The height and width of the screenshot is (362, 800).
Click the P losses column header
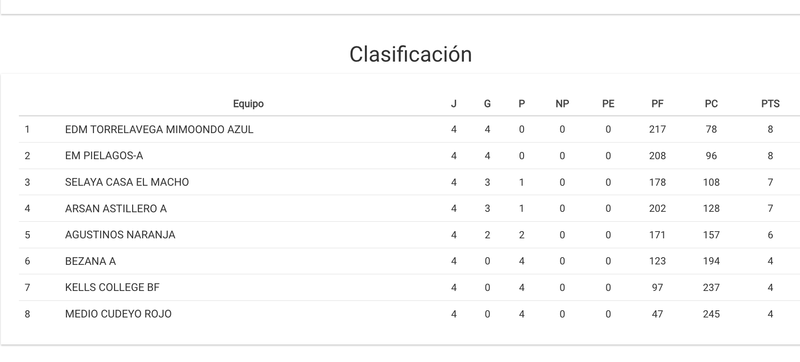tap(521, 104)
